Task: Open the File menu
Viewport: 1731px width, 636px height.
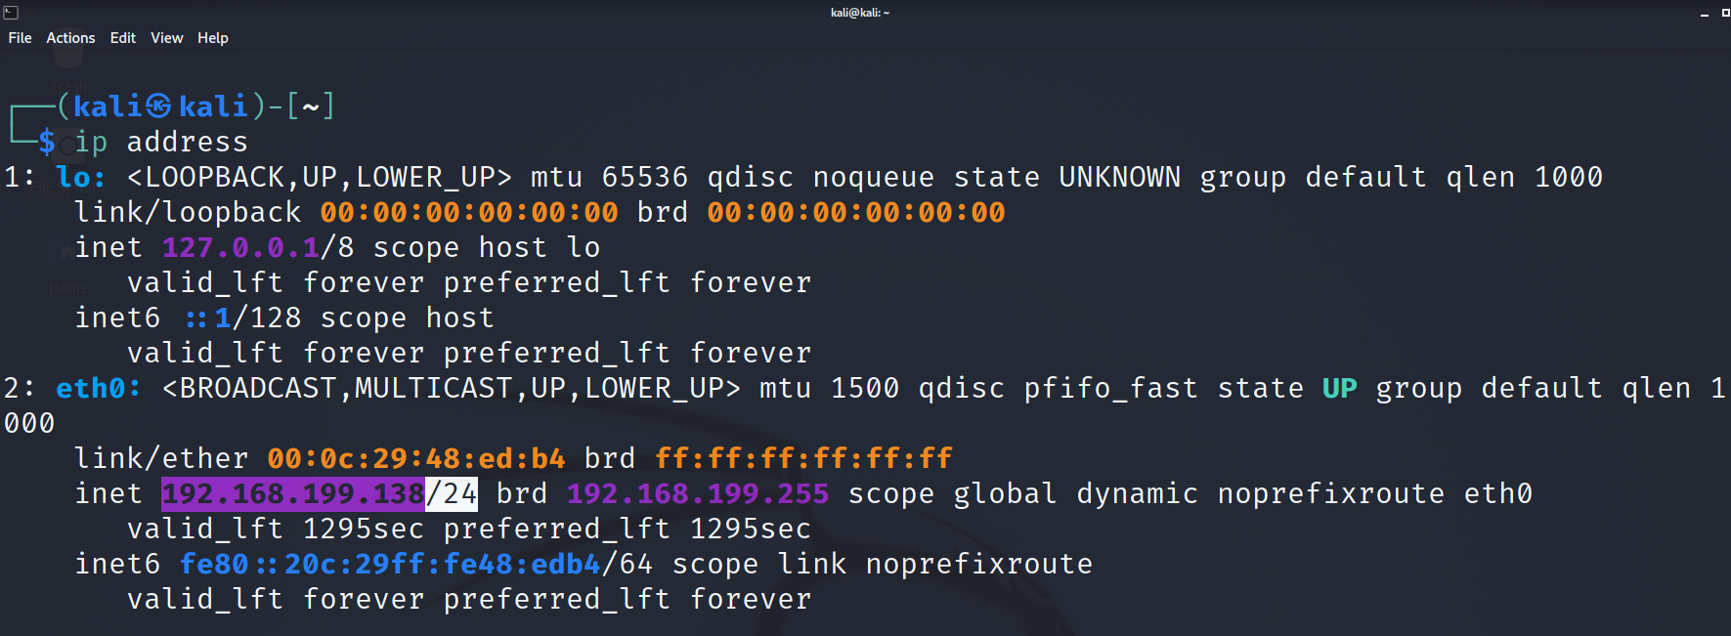Action: click(x=20, y=38)
